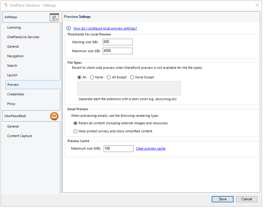Select Retain all content rendering option

(x=76, y=124)
